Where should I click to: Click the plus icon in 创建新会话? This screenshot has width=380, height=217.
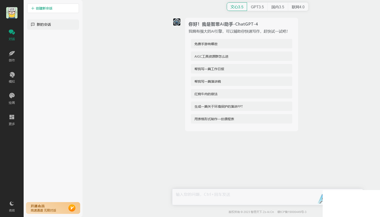(x=33, y=8)
